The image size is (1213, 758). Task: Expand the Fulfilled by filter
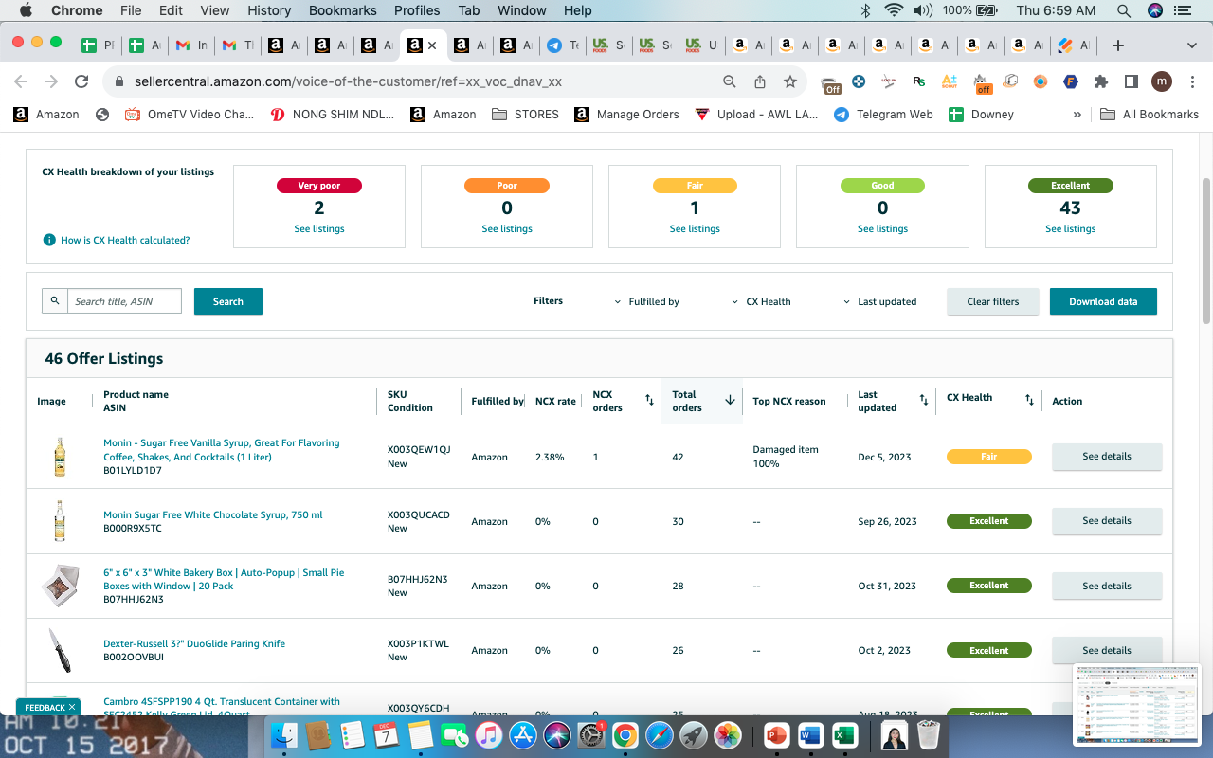click(647, 301)
